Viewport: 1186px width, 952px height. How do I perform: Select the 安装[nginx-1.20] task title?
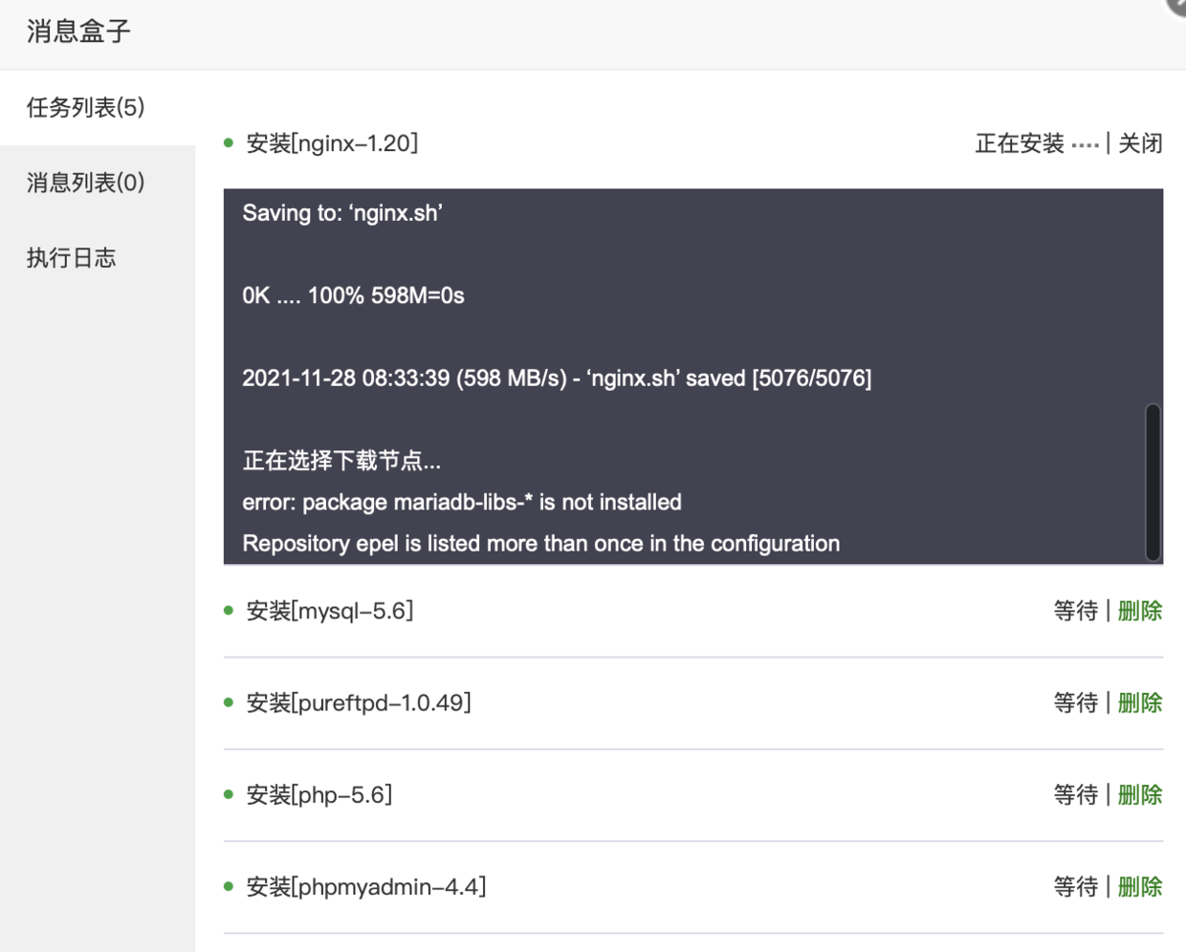tap(332, 143)
